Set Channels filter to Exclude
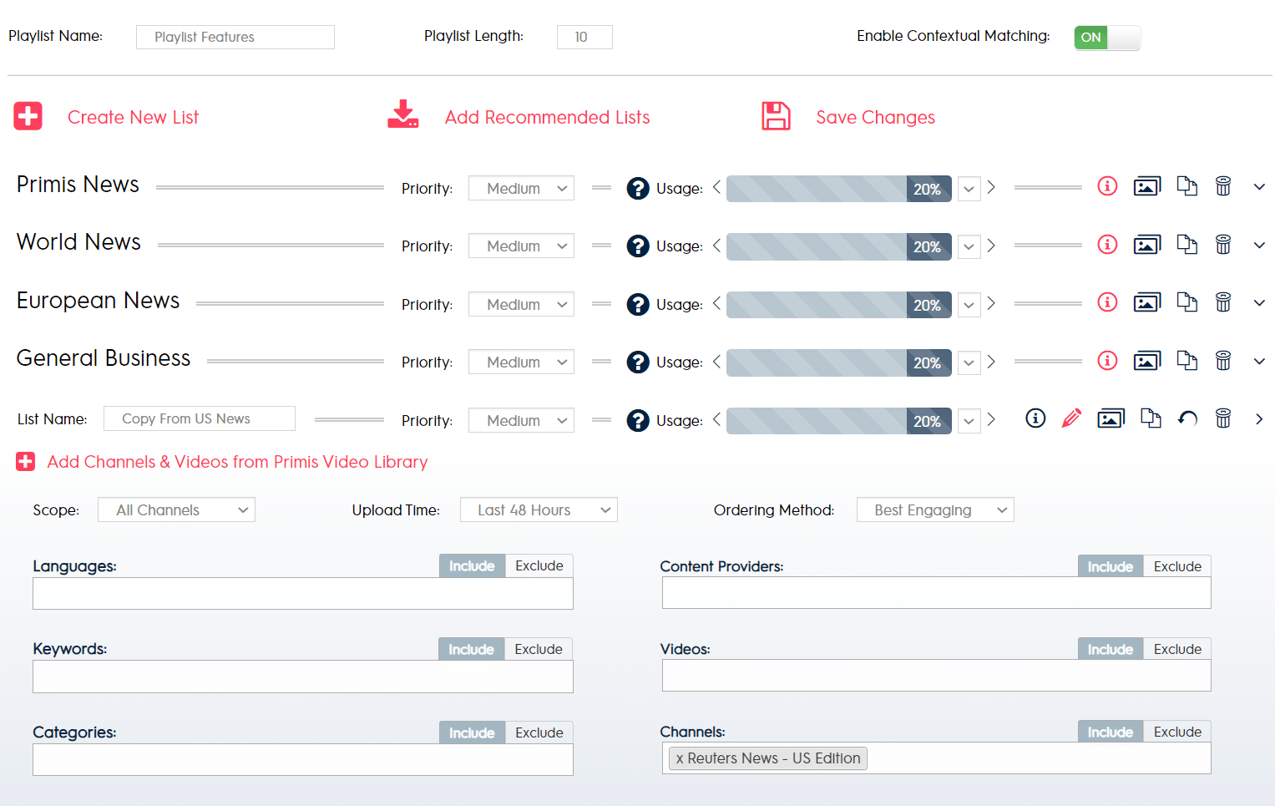The width and height of the screenshot is (1275, 806). [1176, 732]
